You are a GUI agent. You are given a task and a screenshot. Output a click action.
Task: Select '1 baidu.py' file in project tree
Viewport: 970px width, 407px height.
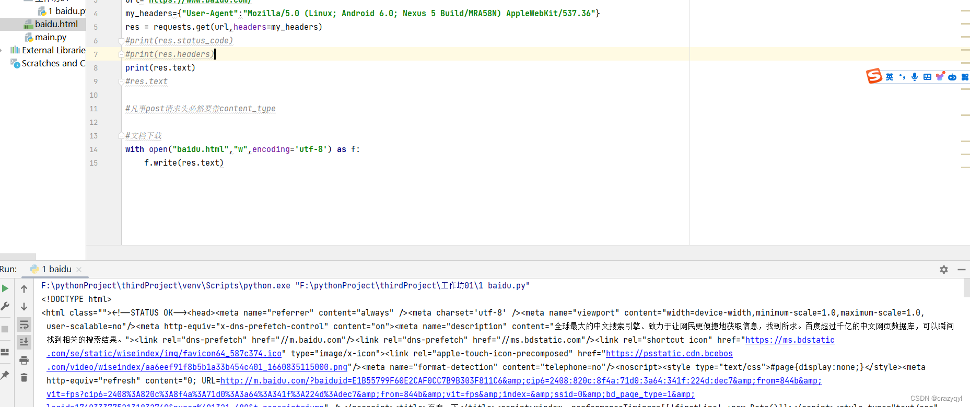(62, 11)
